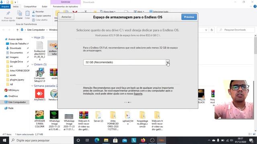Open Firefox from the taskbar

pos(143,140)
